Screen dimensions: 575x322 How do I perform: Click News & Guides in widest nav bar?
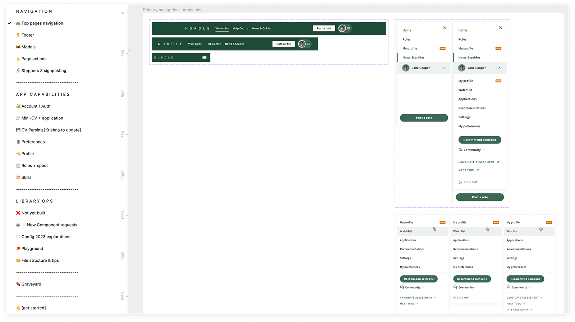click(x=262, y=28)
